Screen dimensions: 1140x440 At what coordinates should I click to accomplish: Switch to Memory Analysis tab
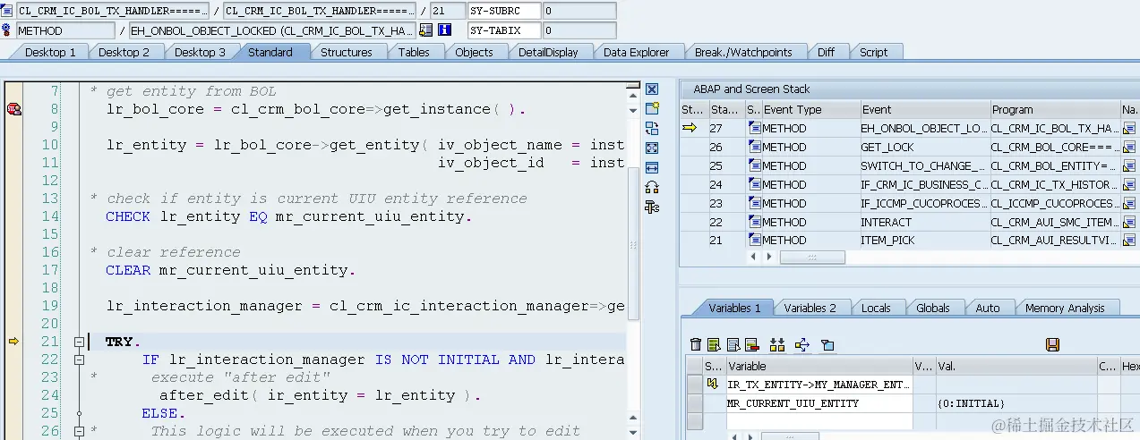tap(1064, 308)
